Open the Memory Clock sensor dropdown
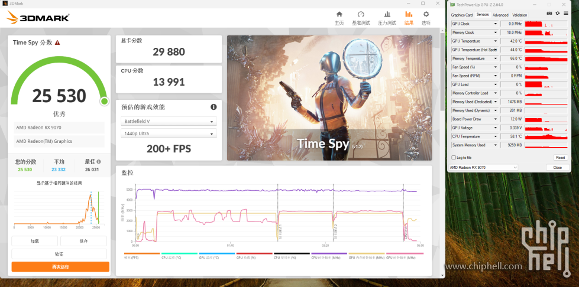 coord(496,32)
